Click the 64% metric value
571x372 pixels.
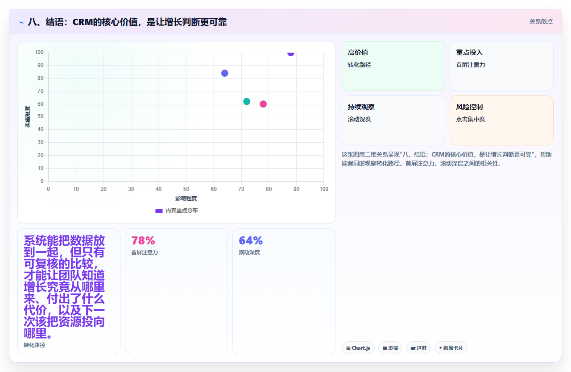251,241
